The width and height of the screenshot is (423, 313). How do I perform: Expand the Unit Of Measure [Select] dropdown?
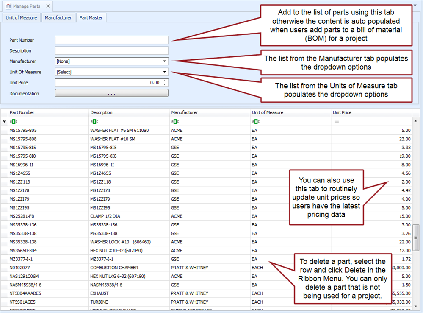(x=164, y=72)
